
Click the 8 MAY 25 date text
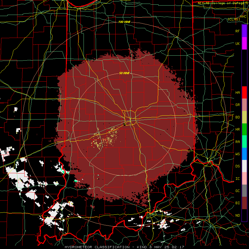[x=159, y=247]
